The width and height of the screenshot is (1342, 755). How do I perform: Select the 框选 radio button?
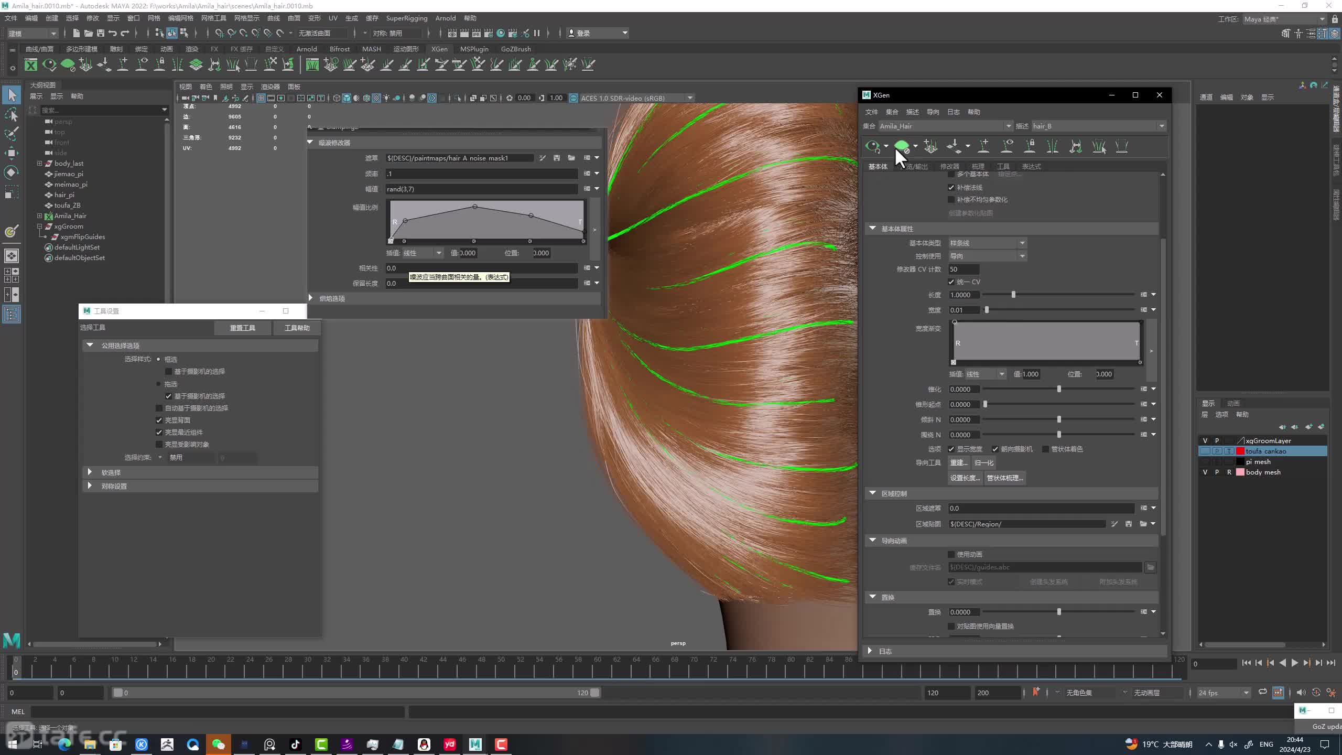click(x=158, y=359)
